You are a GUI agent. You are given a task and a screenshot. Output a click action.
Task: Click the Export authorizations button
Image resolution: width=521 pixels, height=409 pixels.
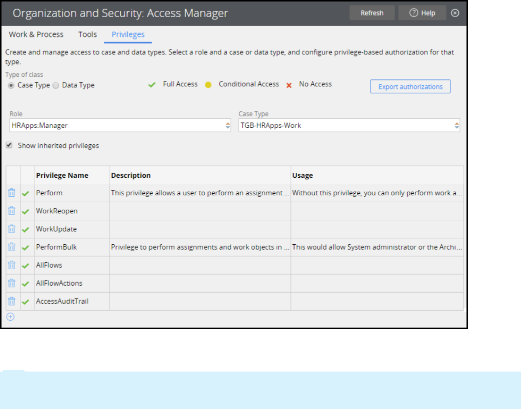click(x=410, y=87)
